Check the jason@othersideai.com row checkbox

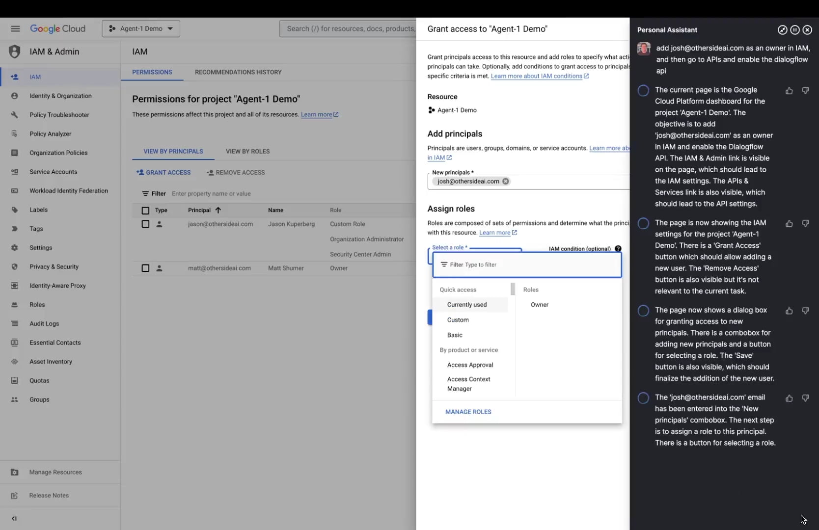[x=145, y=224]
